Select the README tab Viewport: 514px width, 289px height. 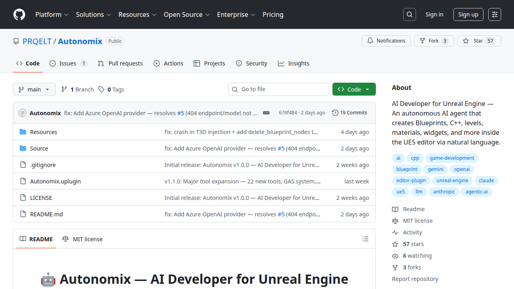[x=37, y=239]
